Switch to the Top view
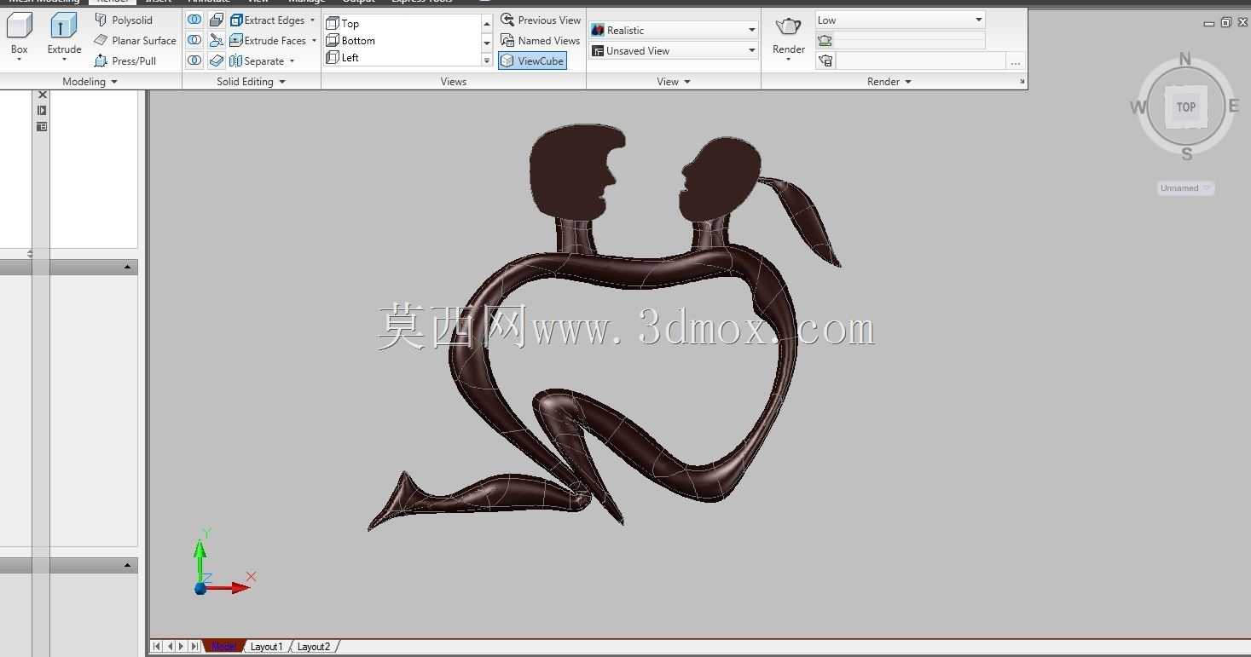Image resolution: width=1251 pixels, height=657 pixels. point(343,23)
